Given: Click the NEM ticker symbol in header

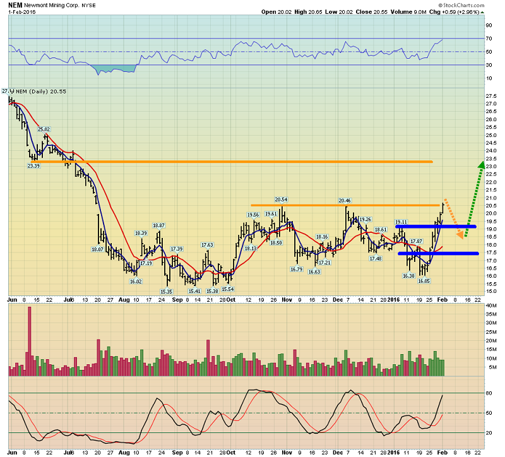Looking at the screenshot, I should click(x=15, y=5).
